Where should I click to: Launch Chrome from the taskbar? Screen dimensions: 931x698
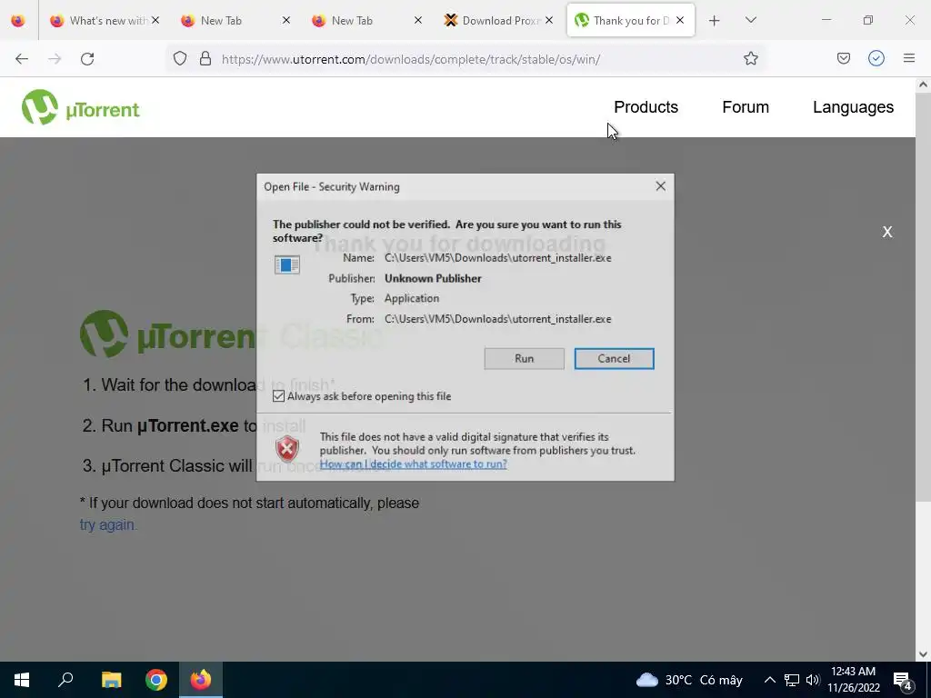156,680
